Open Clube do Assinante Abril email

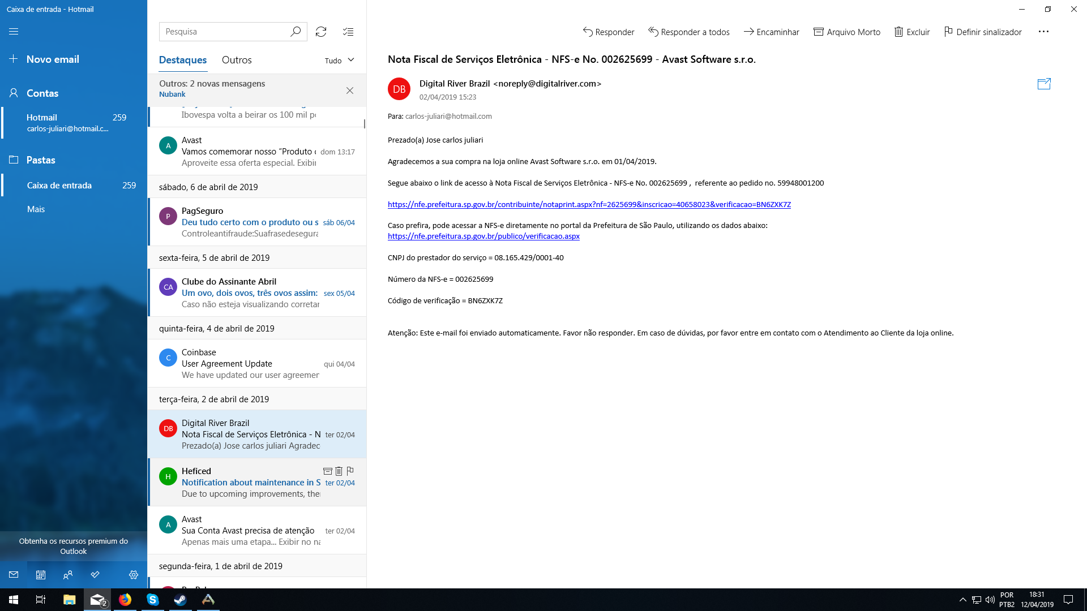click(x=257, y=292)
